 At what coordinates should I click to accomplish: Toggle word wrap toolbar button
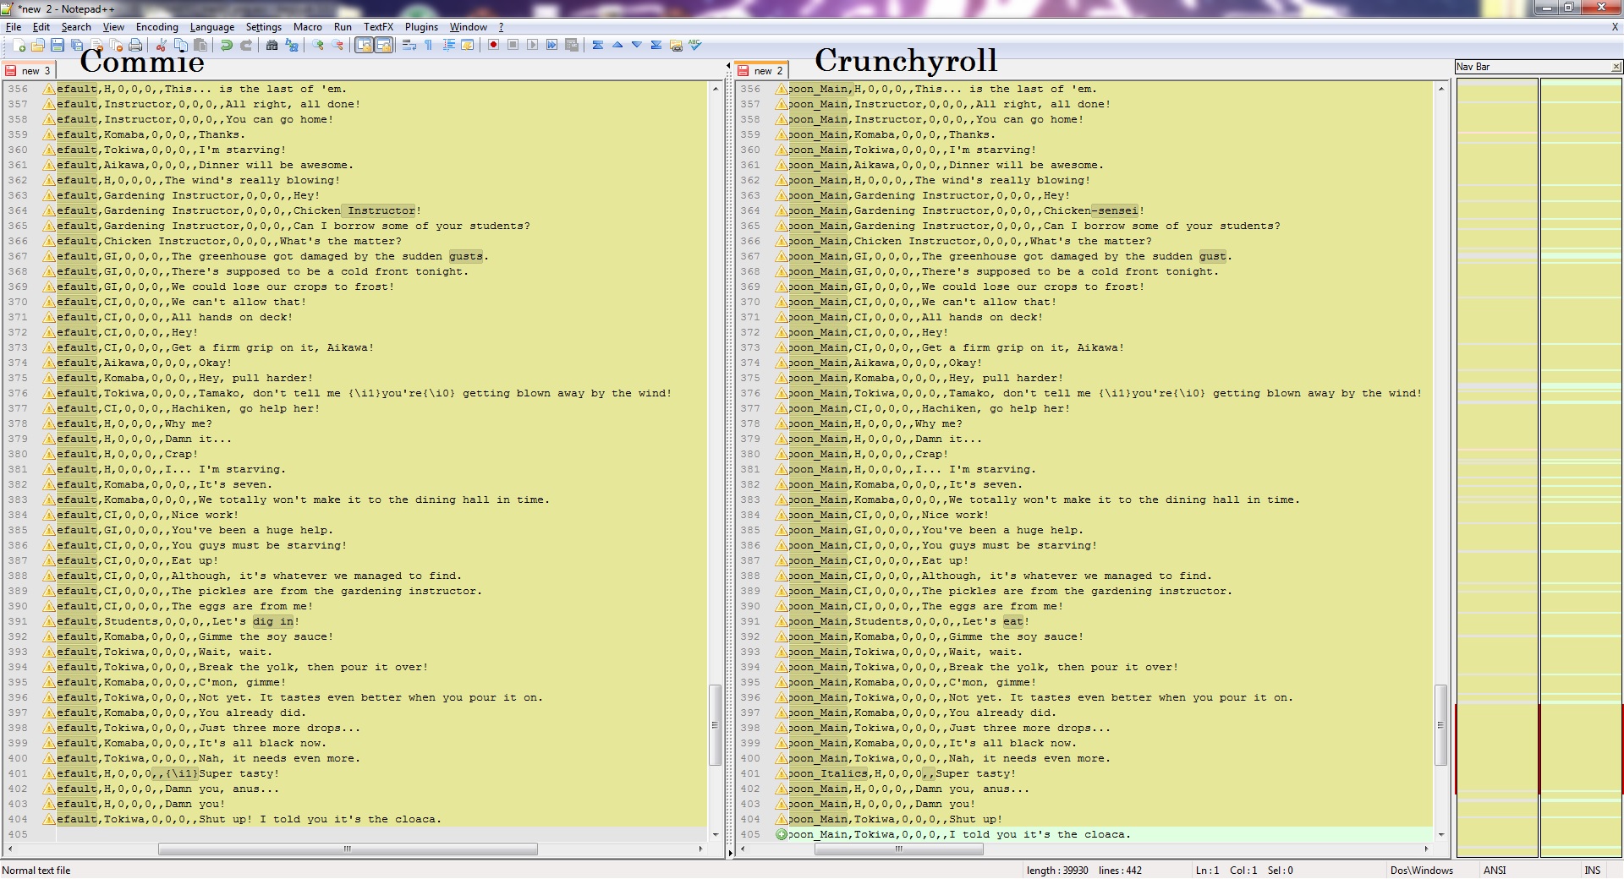(409, 45)
